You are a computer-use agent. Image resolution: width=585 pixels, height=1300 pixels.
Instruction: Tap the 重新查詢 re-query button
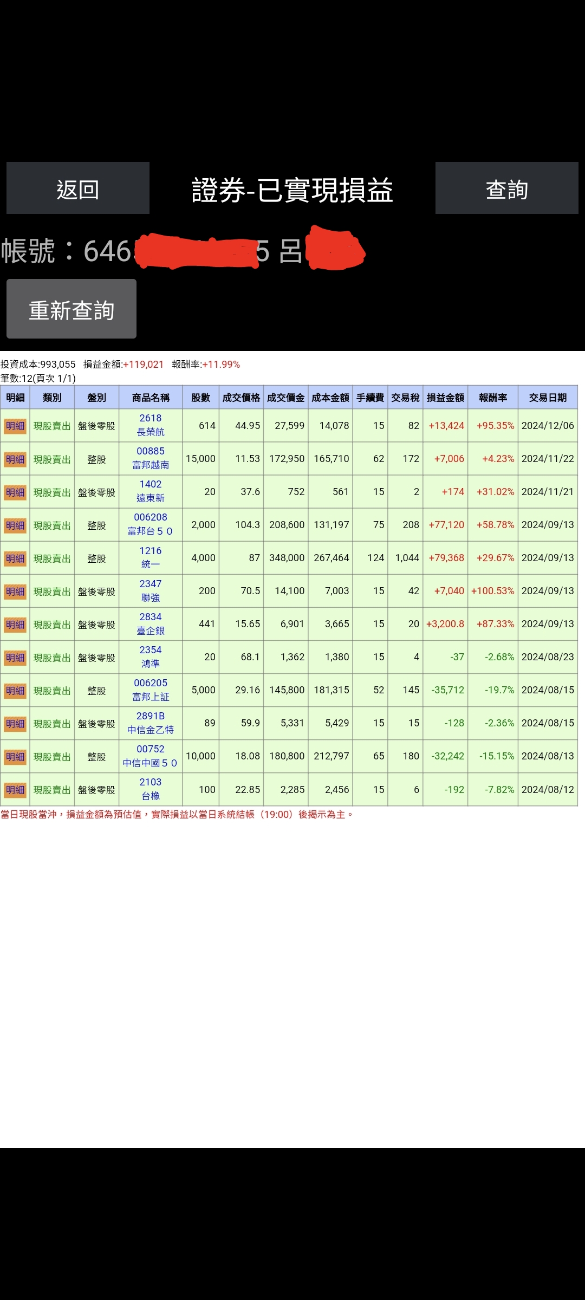(x=71, y=309)
